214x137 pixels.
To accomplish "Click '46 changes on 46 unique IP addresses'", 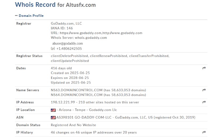I will tap(86, 132).
